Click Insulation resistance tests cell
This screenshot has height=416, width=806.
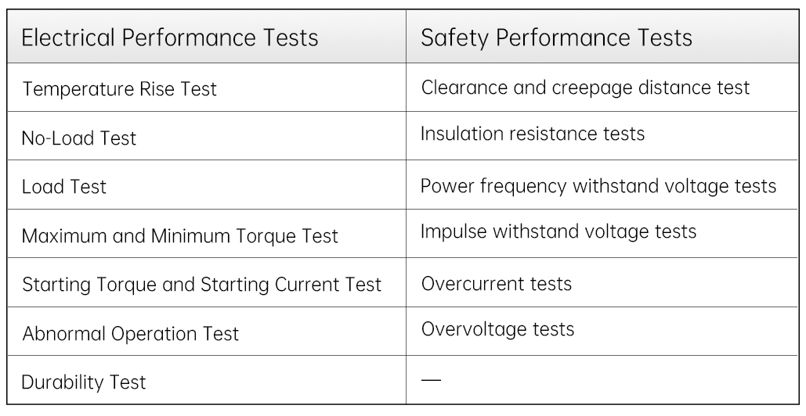point(533,134)
